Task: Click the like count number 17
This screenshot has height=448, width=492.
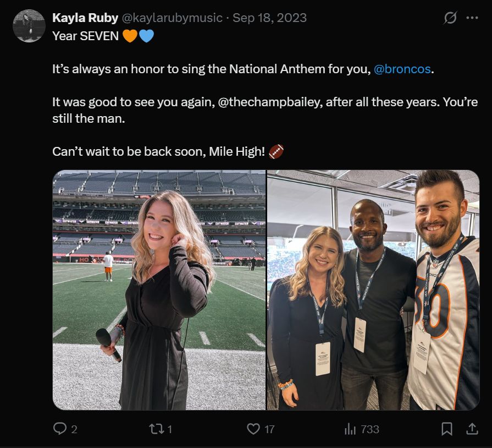Action: point(269,430)
